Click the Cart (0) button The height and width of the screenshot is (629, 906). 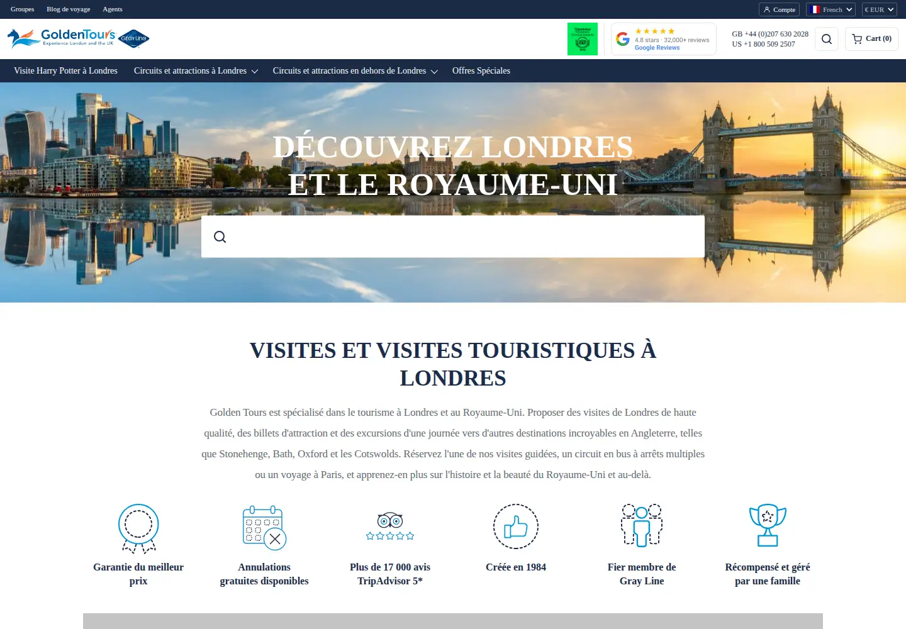tap(871, 39)
